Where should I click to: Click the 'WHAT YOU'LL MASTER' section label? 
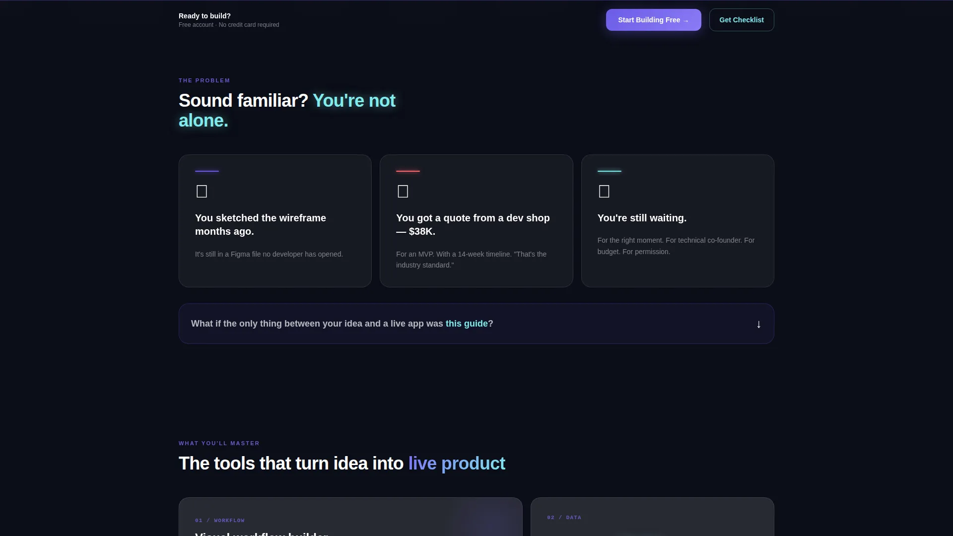point(219,443)
